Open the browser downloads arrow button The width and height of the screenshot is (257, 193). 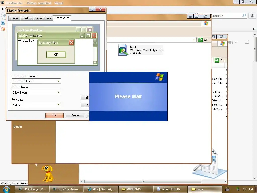pos(252,16)
